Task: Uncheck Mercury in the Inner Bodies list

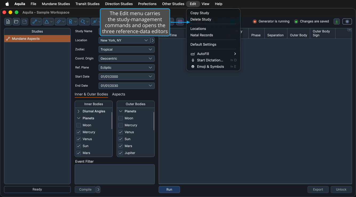Action: [79, 132]
